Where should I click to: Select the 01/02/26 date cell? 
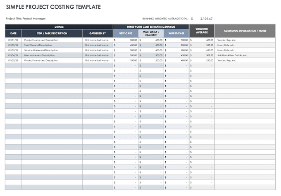point(13,45)
